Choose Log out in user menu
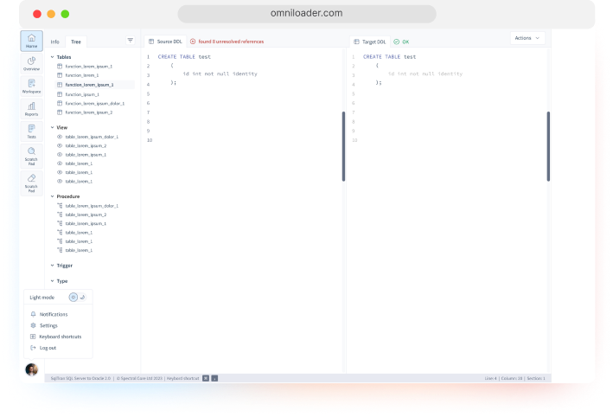 pyautogui.click(x=43, y=348)
